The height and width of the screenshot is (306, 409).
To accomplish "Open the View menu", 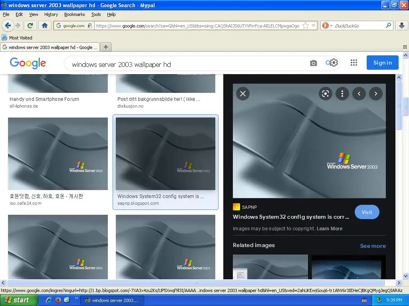I will click(x=34, y=14).
